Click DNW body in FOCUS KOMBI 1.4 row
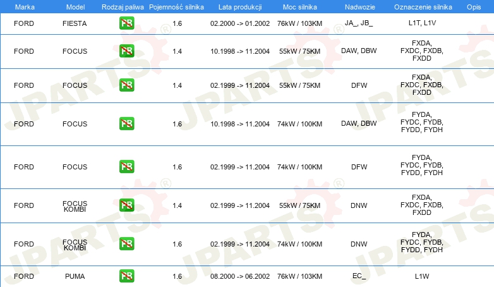This screenshot has width=494, height=287. click(359, 205)
